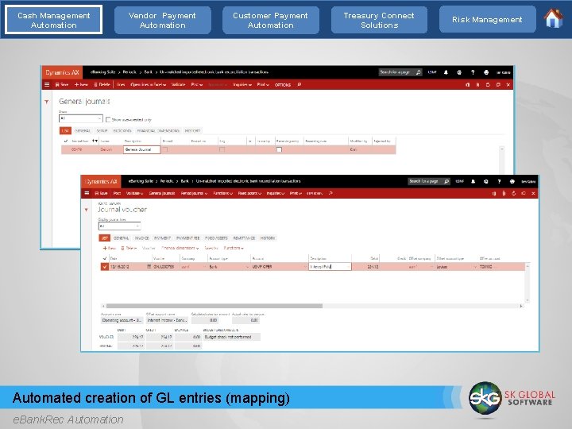Click refresh icon in Journal voucher toolbar
Viewport: 572px width, 429px height.
pyautogui.click(x=514, y=193)
